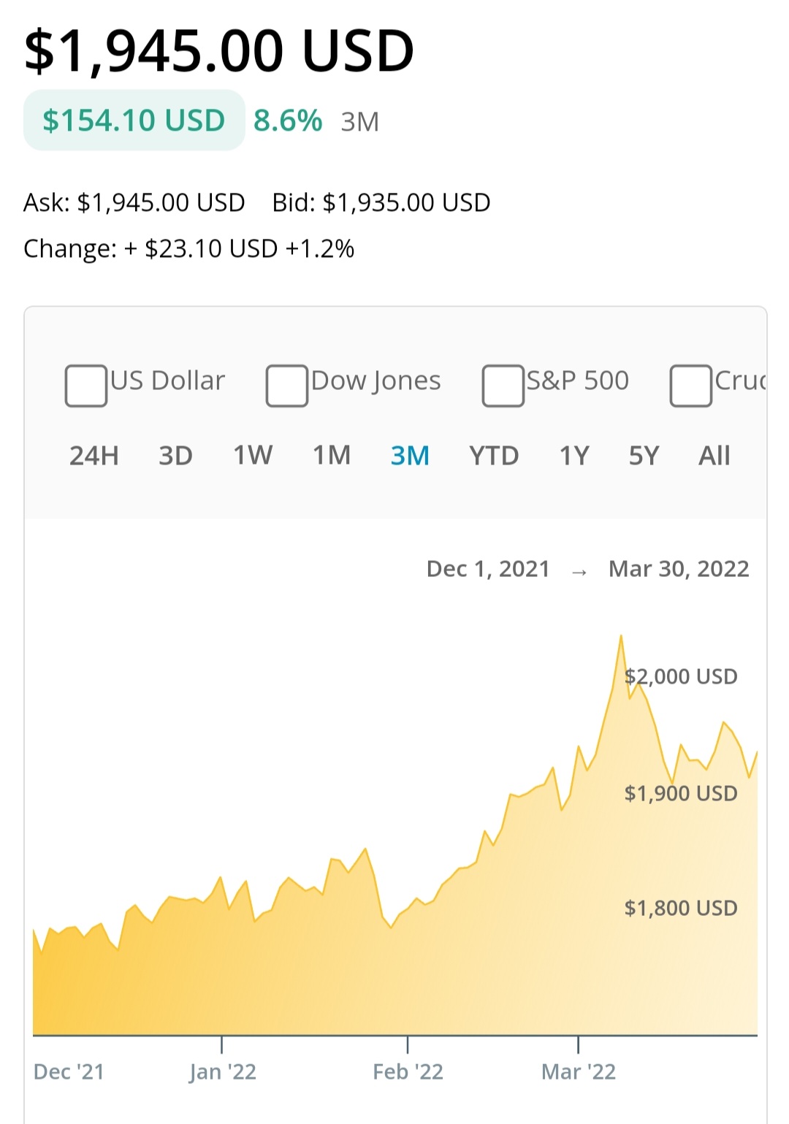Viewport: 789px width, 1124px height.
Task: Show All-time price range
Action: (x=714, y=456)
